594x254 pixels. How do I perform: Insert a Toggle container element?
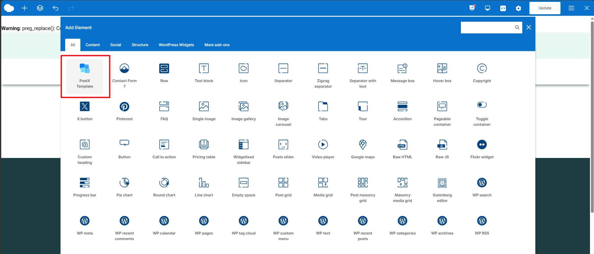pos(482,114)
